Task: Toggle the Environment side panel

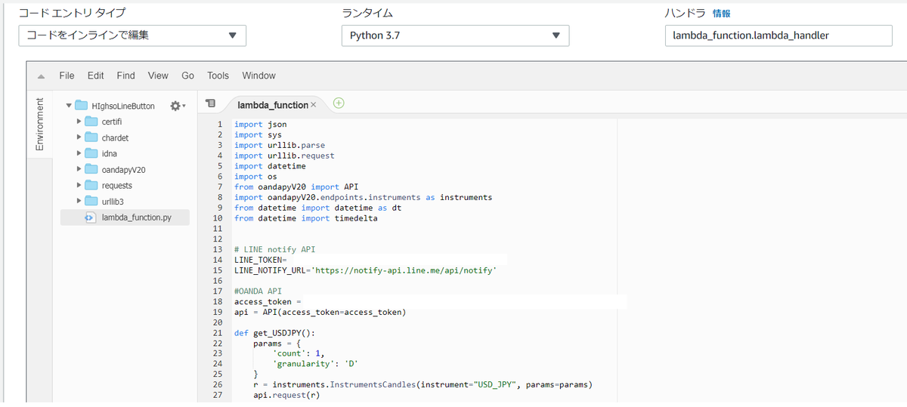Action: coord(39,125)
